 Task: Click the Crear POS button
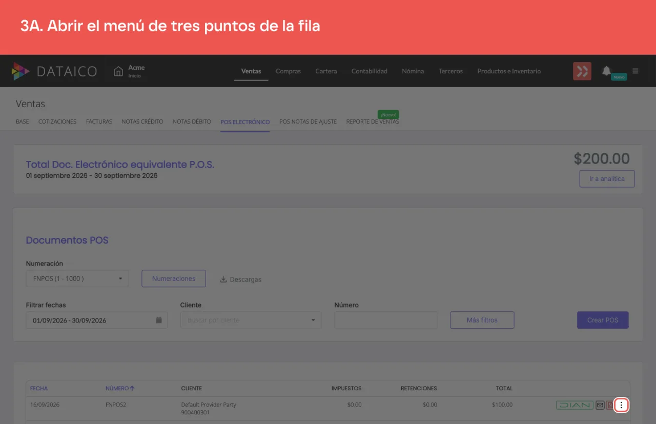pos(603,320)
